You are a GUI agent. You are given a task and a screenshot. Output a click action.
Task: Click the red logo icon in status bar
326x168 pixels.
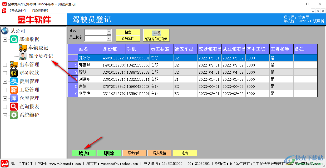tap(5, 164)
